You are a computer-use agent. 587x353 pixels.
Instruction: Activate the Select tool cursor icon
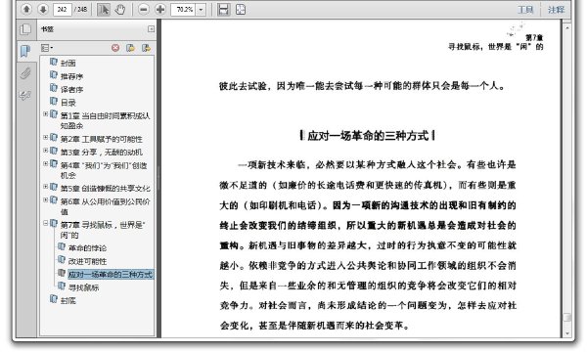pos(104,10)
